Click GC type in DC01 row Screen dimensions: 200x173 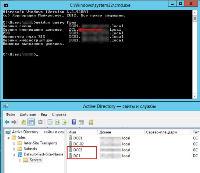click(x=195, y=138)
